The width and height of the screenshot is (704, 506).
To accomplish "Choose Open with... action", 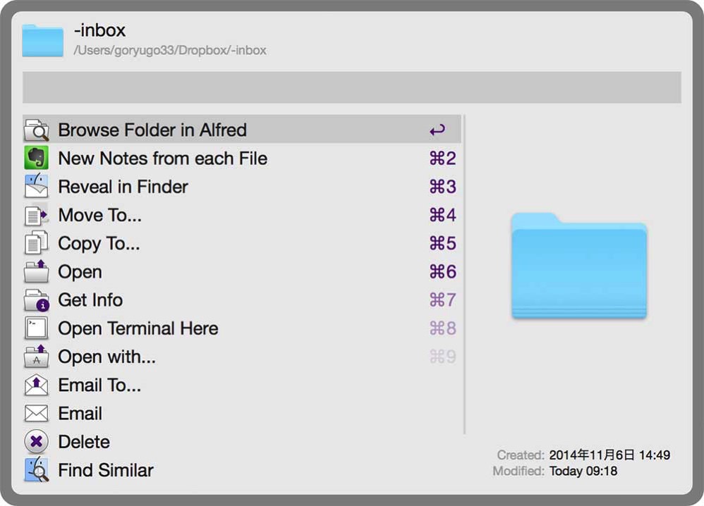I will (107, 357).
